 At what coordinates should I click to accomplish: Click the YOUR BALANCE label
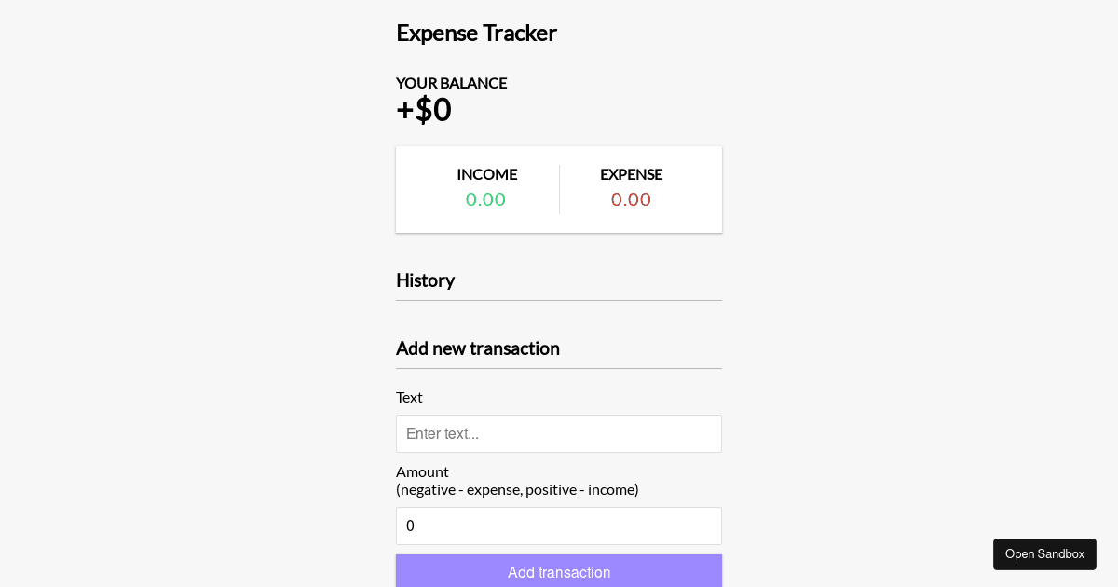pos(451,83)
